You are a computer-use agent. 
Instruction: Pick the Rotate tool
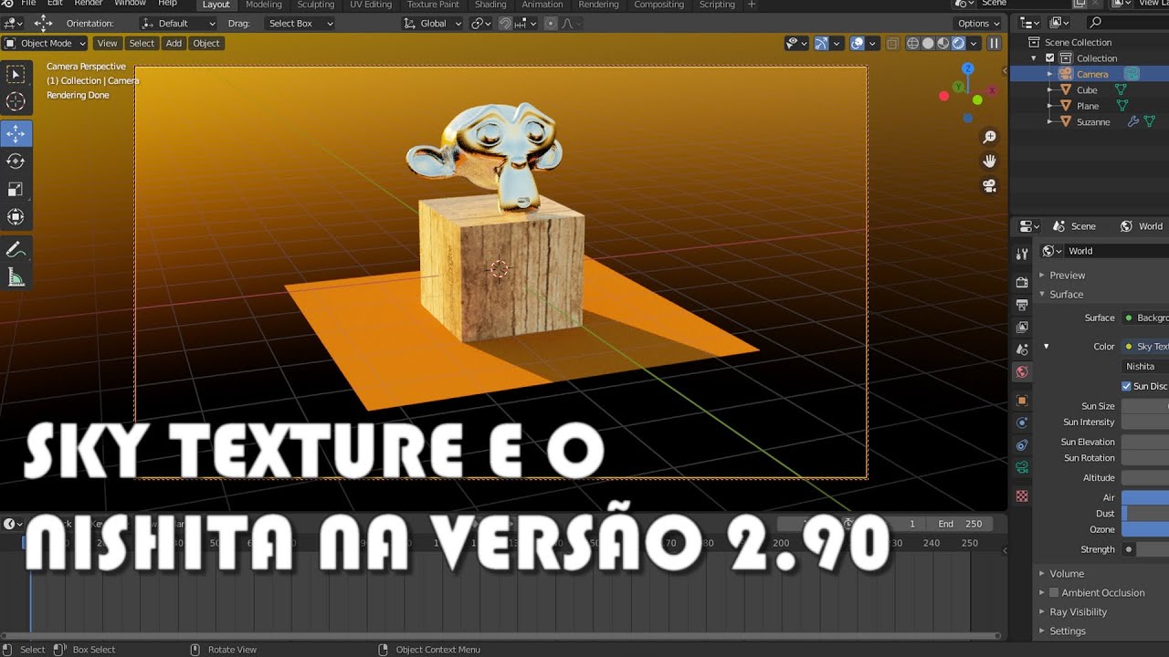16,162
